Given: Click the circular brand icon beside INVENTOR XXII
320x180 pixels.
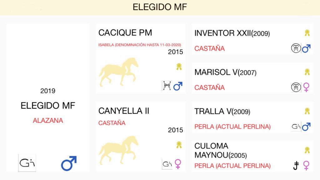Looking at the screenshot, I should 296,48.
